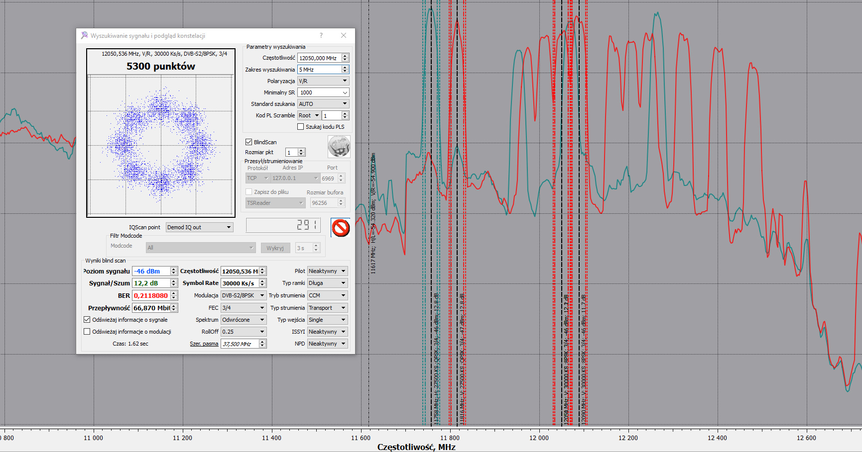Click the satellite dish blind scan icon
This screenshot has width=862, height=452.
(x=339, y=147)
